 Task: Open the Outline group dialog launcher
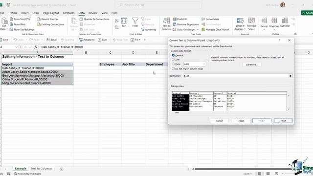click(x=295, y=34)
